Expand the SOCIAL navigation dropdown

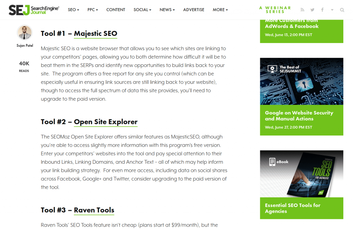[x=142, y=10]
